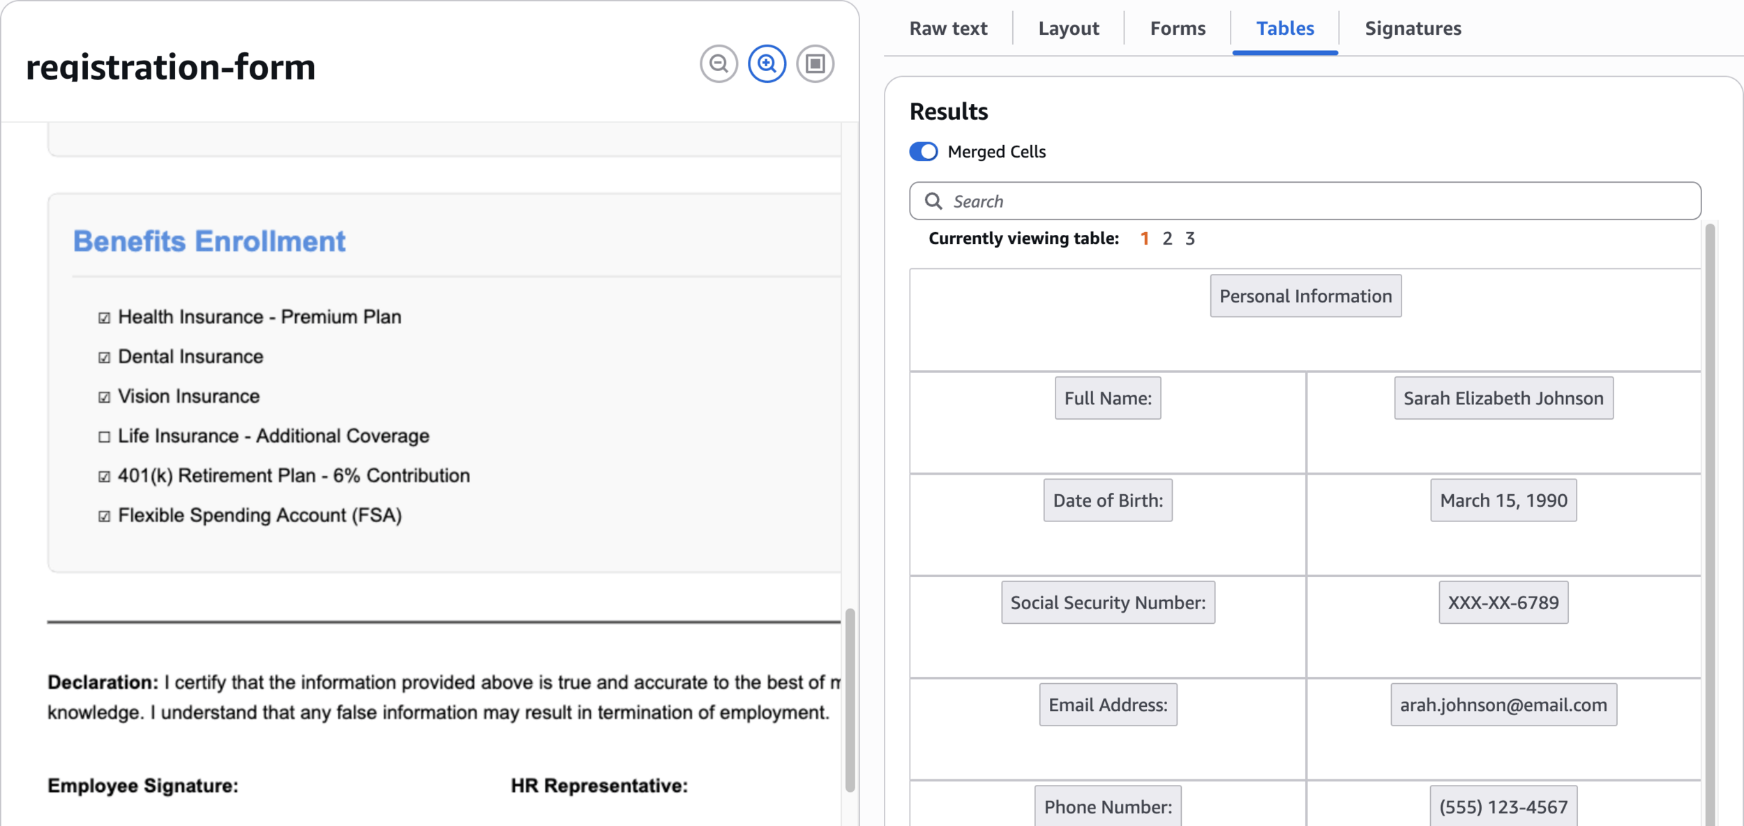Screen dimensions: 1744x826
Task: Click the Flexible Spending Account checkbox
Action: (105, 517)
